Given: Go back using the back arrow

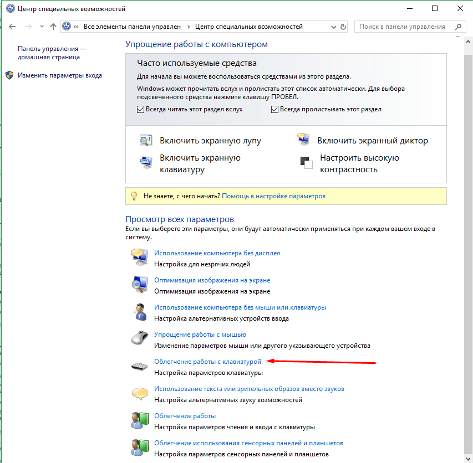Looking at the screenshot, I should click(x=12, y=27).
